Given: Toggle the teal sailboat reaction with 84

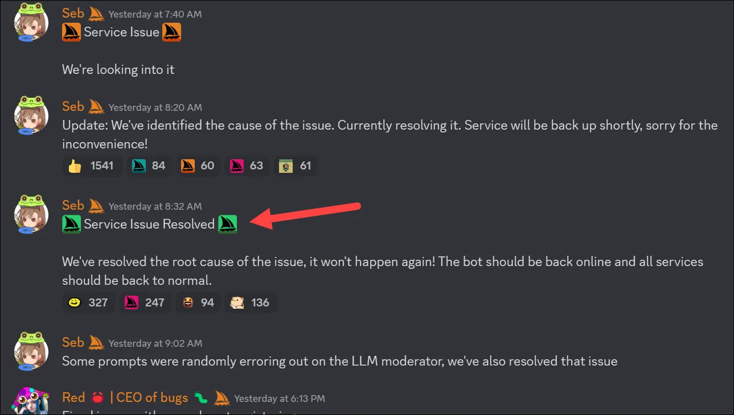Looking at the screenshot, I should (149, 166).
